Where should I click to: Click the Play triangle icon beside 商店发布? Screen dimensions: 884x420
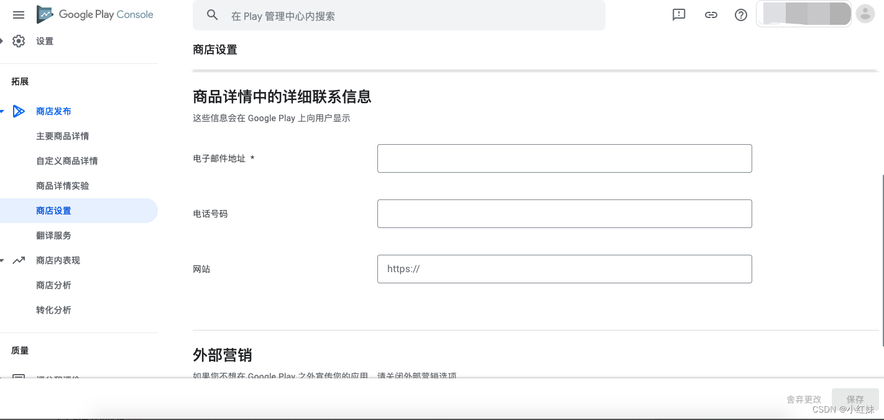click(19, 111)
